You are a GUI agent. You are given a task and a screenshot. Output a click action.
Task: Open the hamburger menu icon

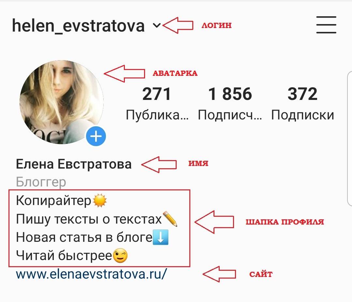pyautogui.click(x=326, y=25)
